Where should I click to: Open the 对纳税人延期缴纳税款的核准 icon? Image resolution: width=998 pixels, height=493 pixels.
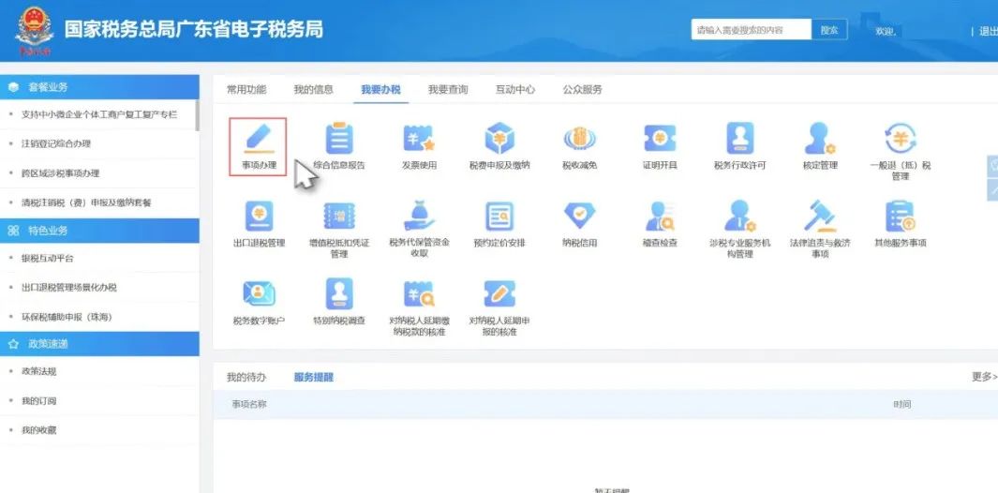point(419,307)
